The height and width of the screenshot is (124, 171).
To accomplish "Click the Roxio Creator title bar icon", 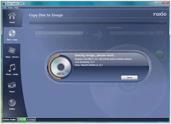I will click(4, 3).
